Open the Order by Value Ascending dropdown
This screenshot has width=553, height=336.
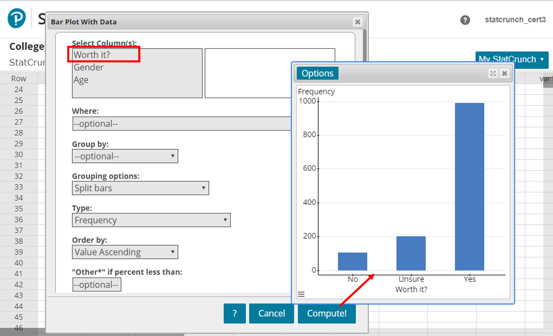(125, 252)
